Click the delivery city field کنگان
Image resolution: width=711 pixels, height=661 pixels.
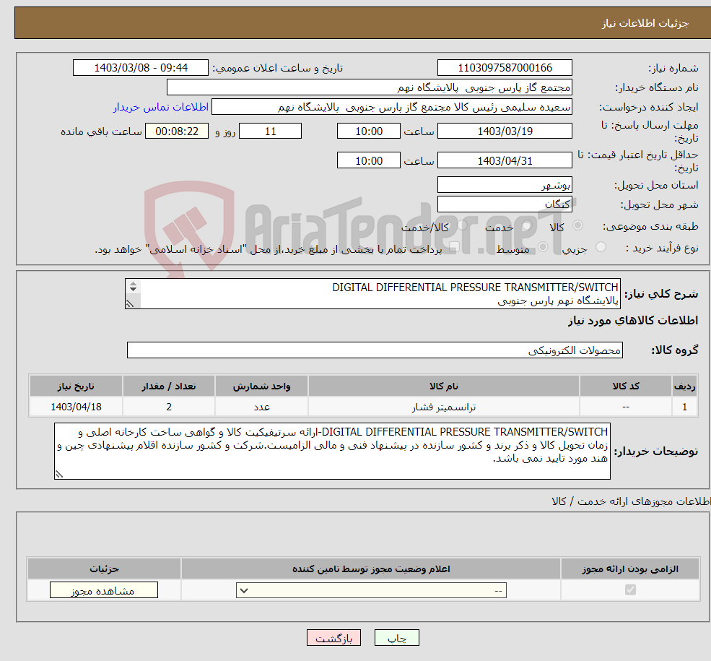(x=505, y=204)
